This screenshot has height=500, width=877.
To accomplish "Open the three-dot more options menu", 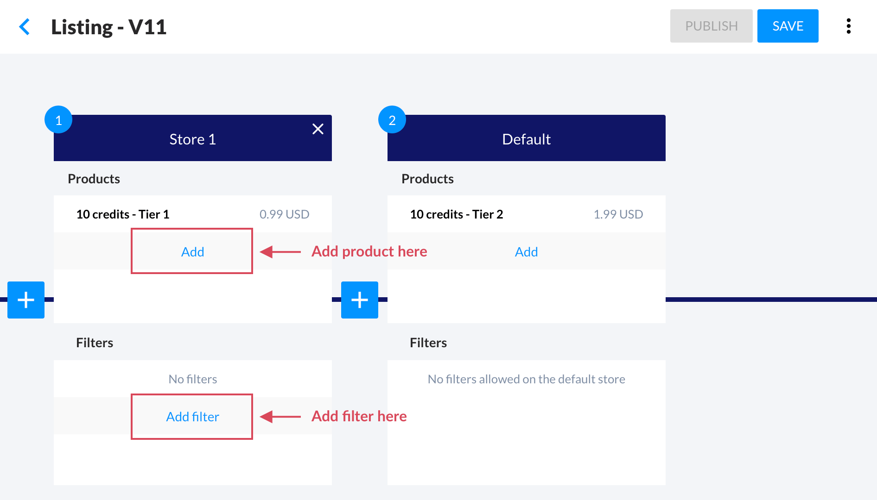I will pos(848,26).
